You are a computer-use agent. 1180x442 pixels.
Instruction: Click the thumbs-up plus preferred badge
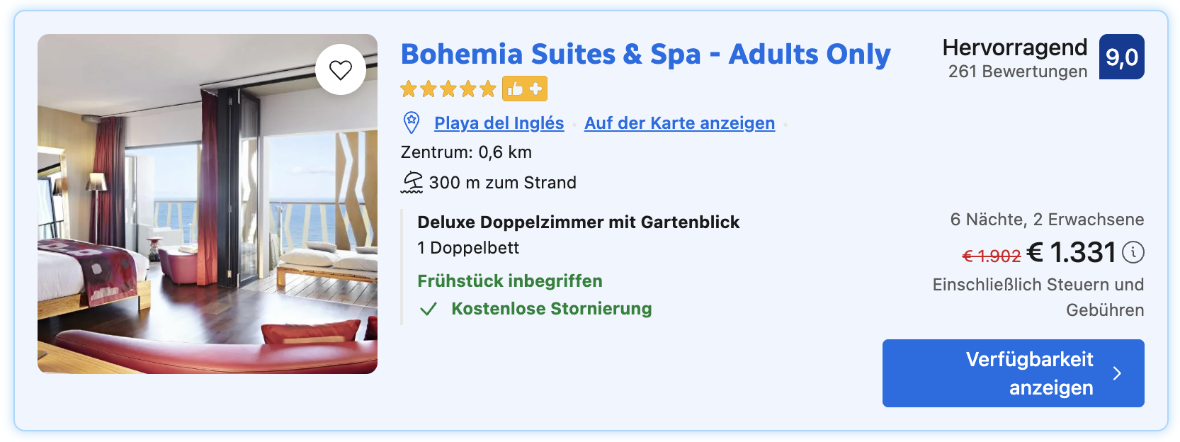pos(525,89)
